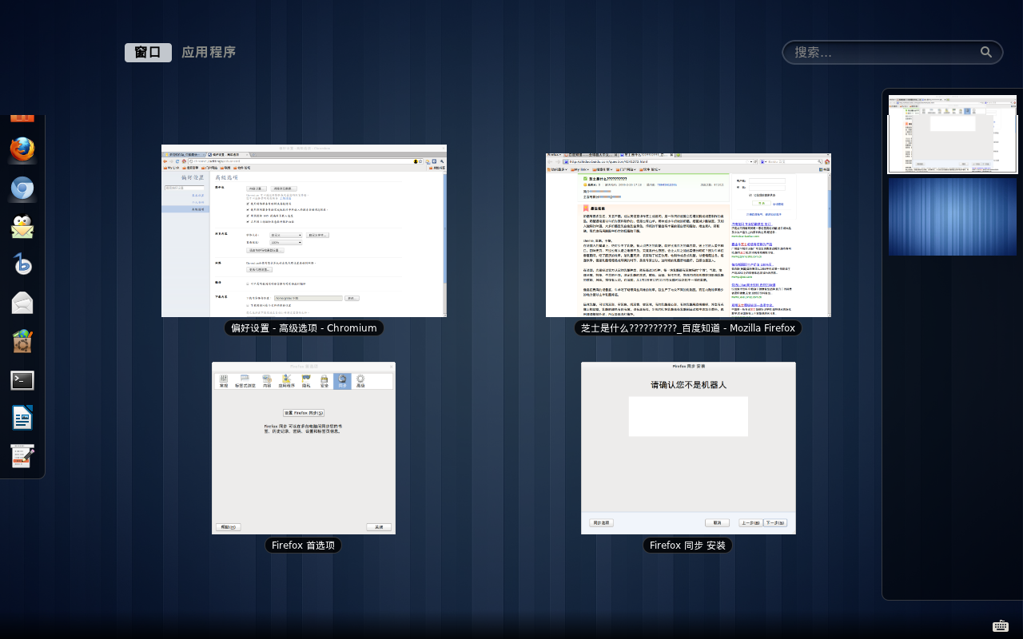Image resolution: width=1023 pixels, height=639 pixels.
Task: Open Ubuntu Software Center dock icon
Action: point(22,341)
